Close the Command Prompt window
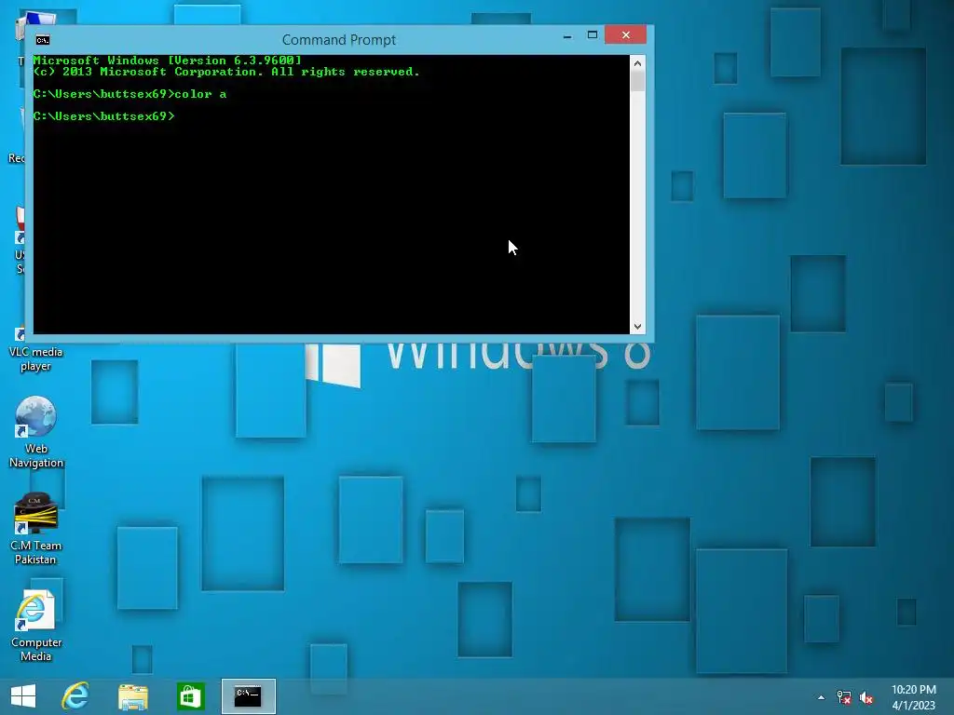This screenshot has width=954, height=715. coord(625,35)
